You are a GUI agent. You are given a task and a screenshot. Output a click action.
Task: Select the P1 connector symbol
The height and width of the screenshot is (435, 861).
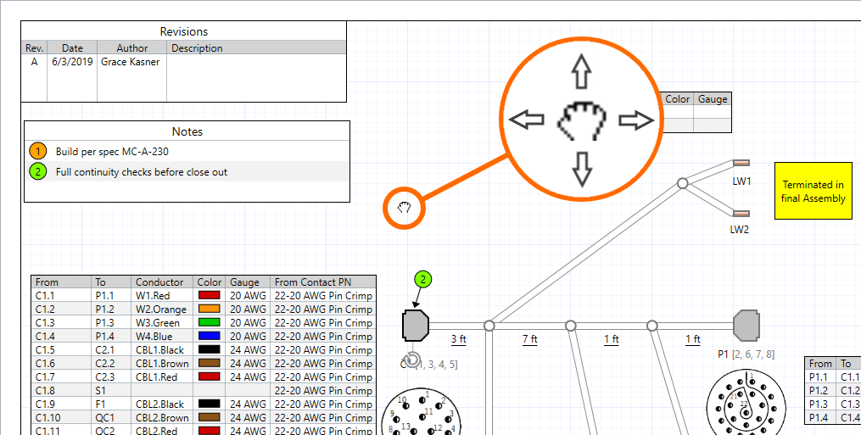coord(746,325)
